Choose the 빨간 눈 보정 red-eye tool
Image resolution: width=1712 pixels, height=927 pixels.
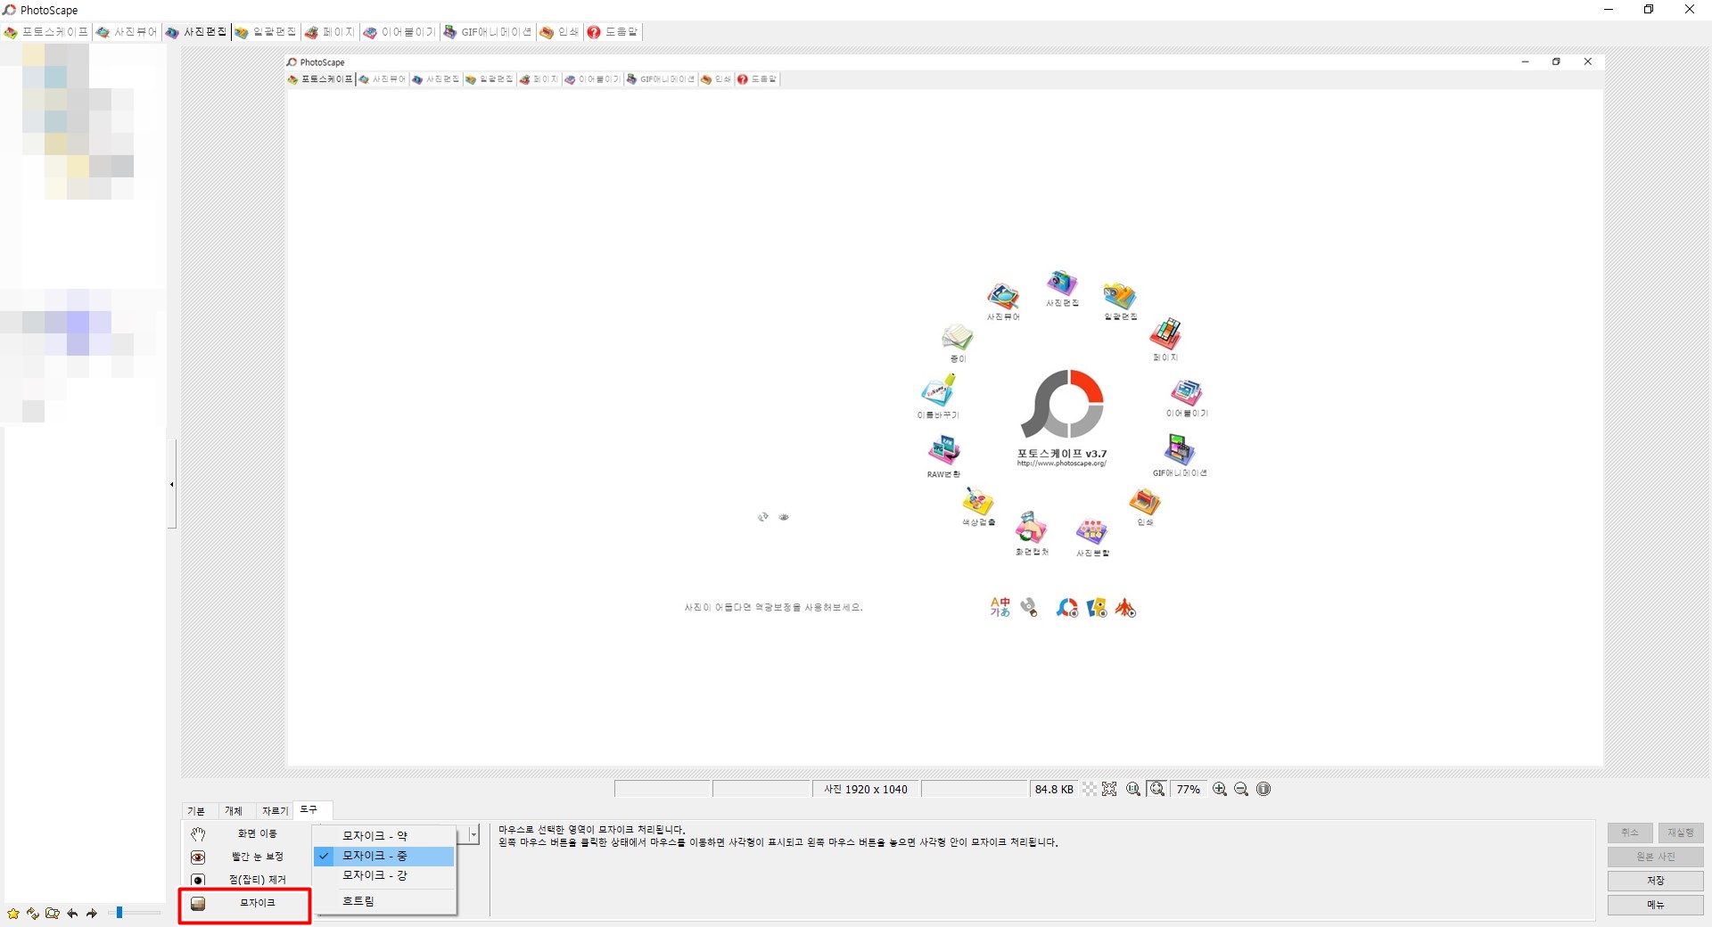point(246,857)
